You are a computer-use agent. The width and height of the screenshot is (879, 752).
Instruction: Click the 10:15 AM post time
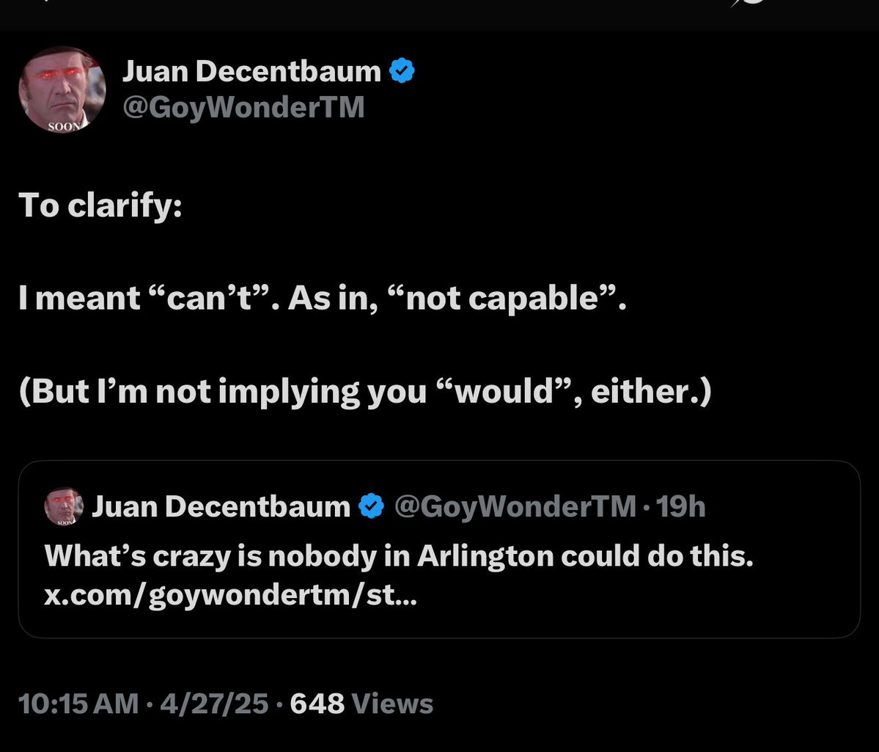click(x=78, y=704)
